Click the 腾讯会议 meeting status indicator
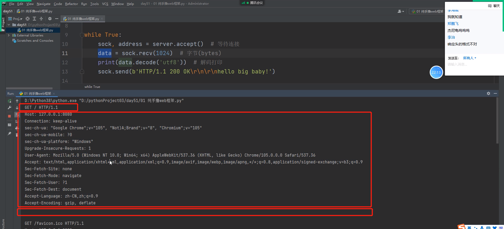 [x=252, y=3]
